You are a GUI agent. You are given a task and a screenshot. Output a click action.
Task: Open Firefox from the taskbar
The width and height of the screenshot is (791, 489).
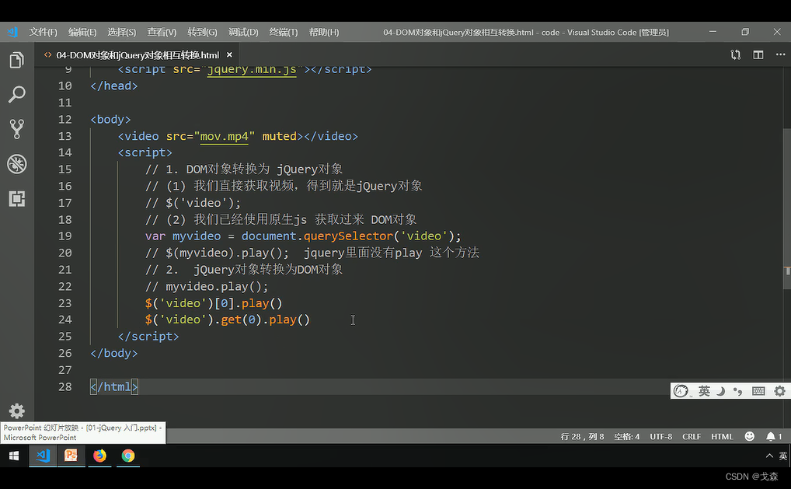100,456
